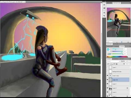Switch to the Navigator tab
The height and width of the screenshot is (98, 131).
[x=117, y=3]
